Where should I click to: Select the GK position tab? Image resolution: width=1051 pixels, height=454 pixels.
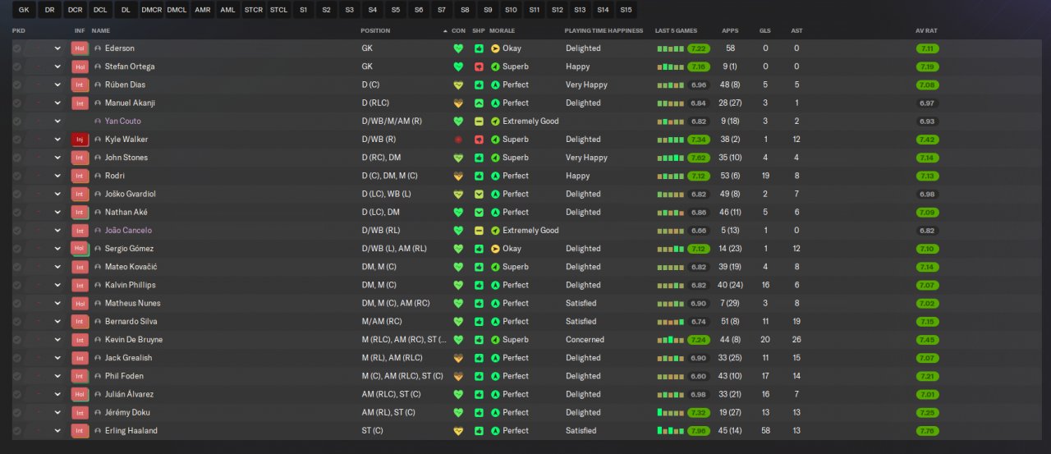(x=24, y=10)
